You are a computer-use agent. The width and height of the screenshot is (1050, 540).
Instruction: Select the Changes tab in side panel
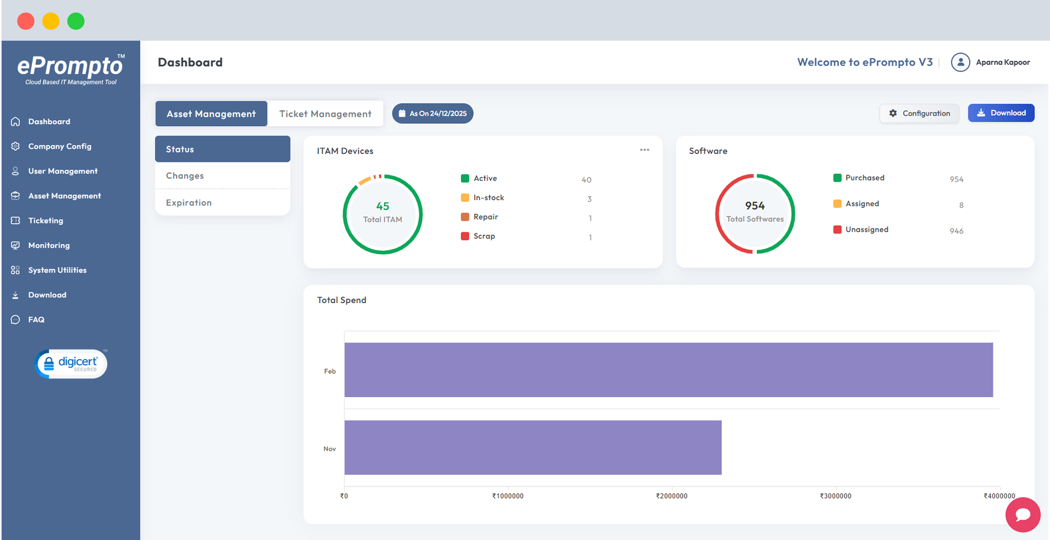tap(185, 176)
